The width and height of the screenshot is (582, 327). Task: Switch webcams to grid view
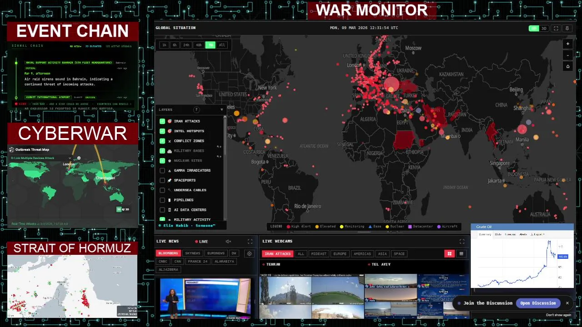(450, 254)
